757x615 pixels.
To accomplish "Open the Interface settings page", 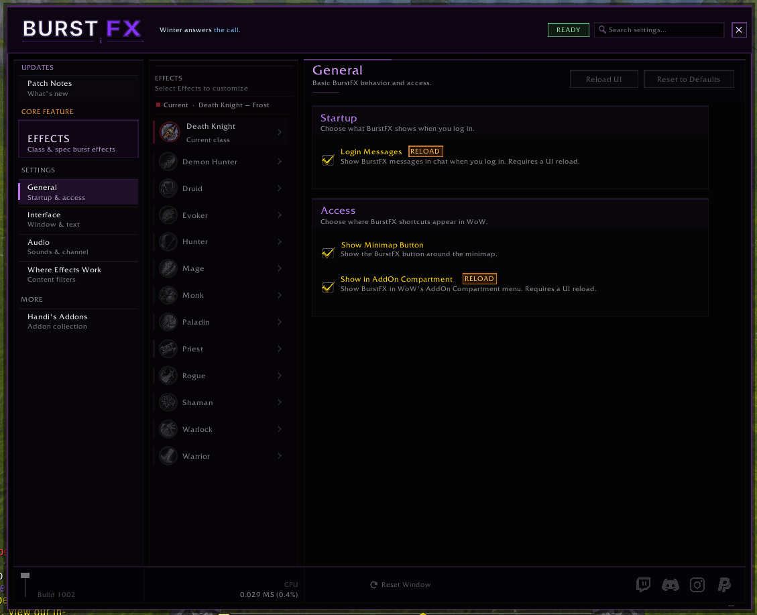I will point(78,219).
